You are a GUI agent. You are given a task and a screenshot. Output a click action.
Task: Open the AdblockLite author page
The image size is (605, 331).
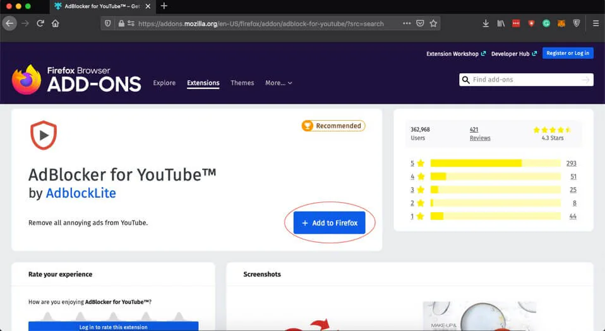pos(81,193)
